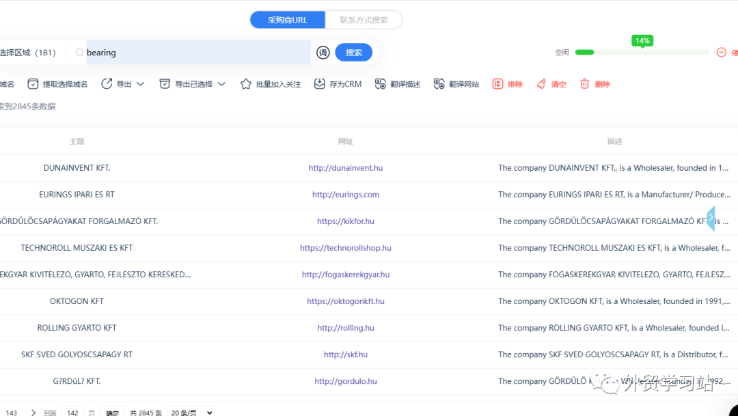This screenshot has width=738, height=416.
Task: Go to next page with pagination arrow
Action: [x=33, y=413]
